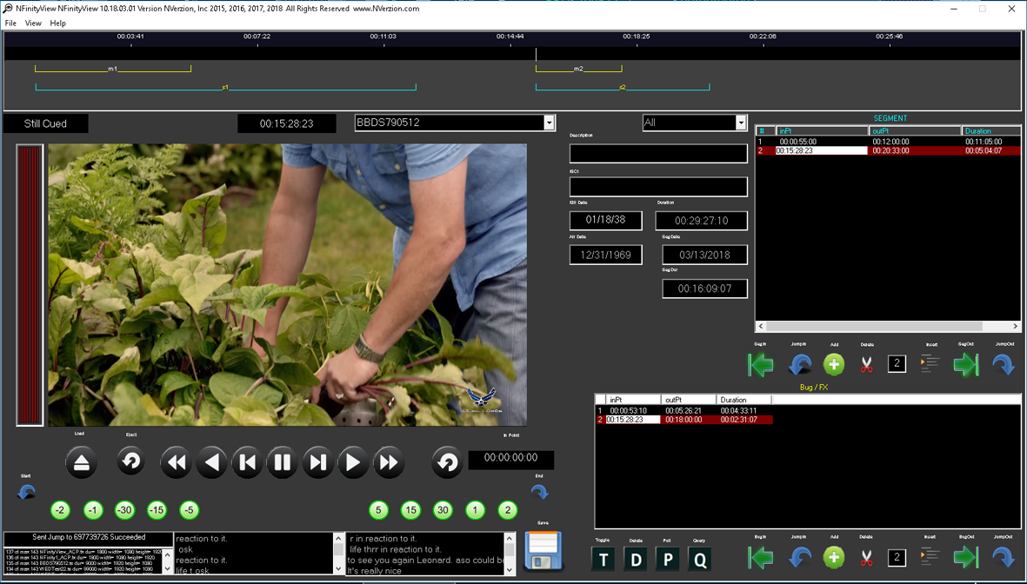Click the Poll P button
This screenshot has width=1027, height=584.
coord(667,559)
